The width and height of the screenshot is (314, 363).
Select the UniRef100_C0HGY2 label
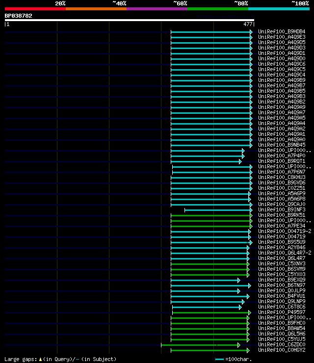coord(282,350)
